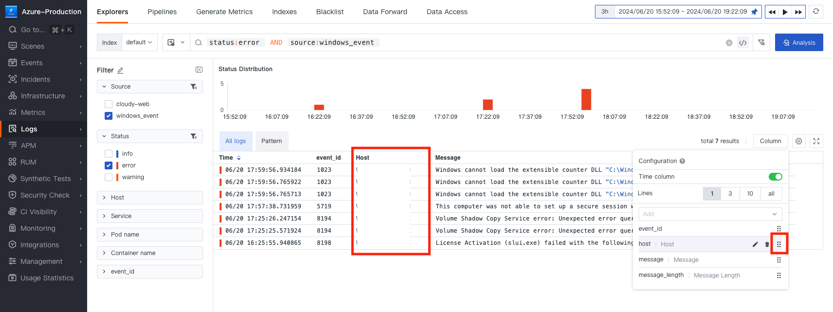Uncheck the error status checkbox
Screen dimensions: 833x312
pyautogui.click(x=109, y=165)
